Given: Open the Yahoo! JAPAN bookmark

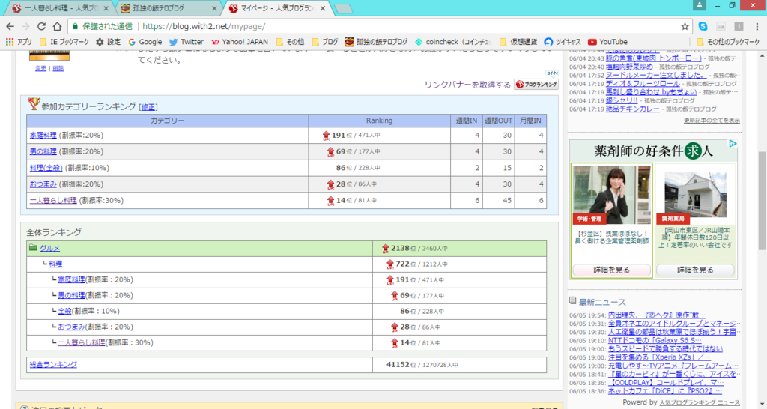Looking at the screenshot, I should click(x=239, y=42).
